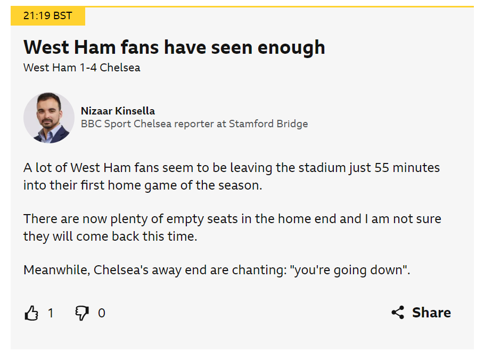This screenshot has width=484, height=360.
Task: Click the headline West Ham fans have seen enough
Action: (x=174, y=47)
